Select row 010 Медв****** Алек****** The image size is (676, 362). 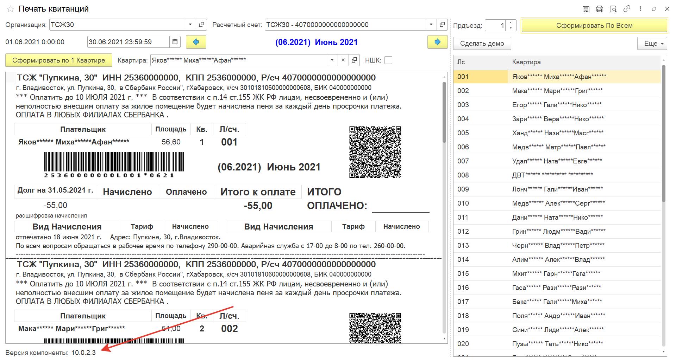(557, 203)
